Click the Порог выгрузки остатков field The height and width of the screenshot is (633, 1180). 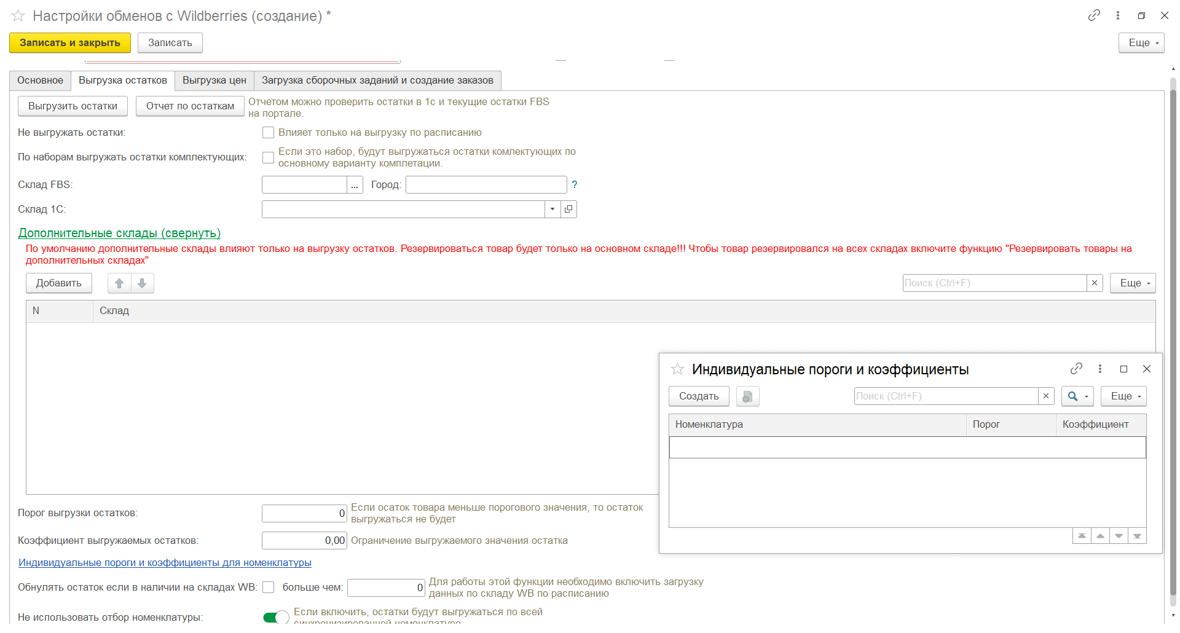coord(304,513)
